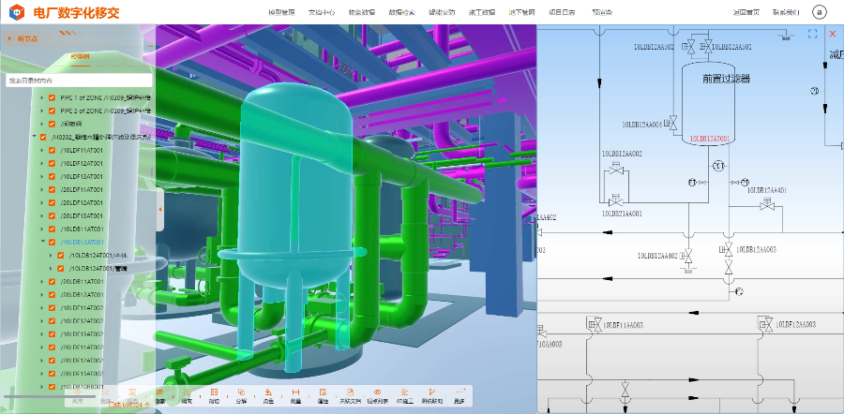Close the P&ID drawing panel with red X

tap(832, 34)
